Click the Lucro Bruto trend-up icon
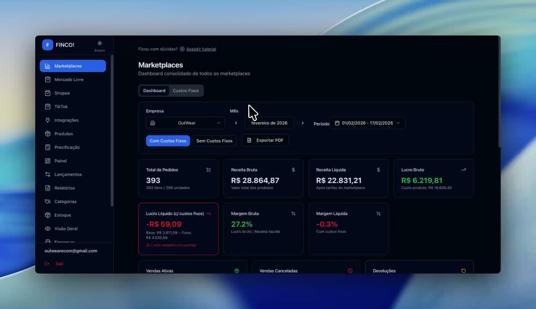 [464, 170]
